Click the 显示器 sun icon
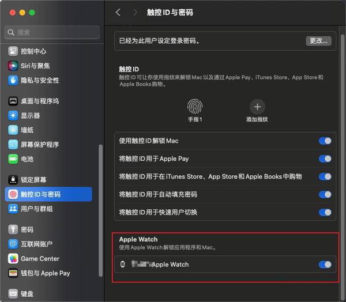Screen dimensions: 346x302 13,115
